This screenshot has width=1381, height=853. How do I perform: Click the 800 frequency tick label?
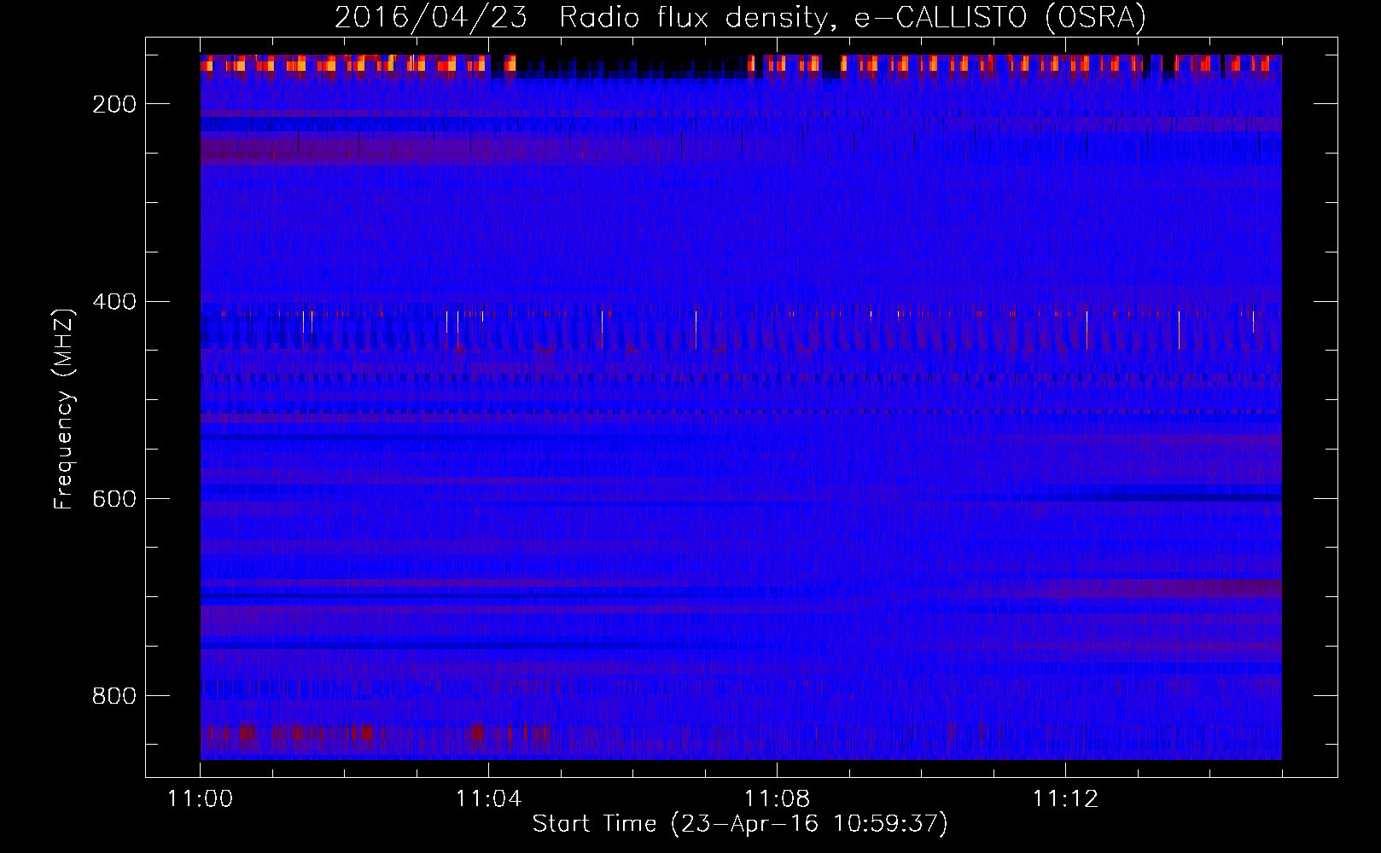click(x=114, y=696)
